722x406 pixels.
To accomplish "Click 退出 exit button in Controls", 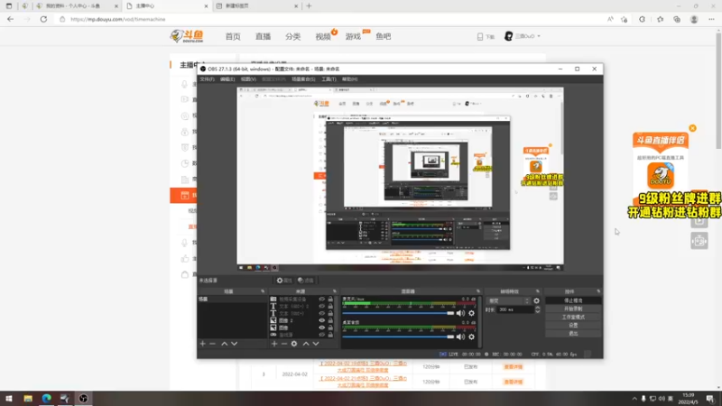I will [573, 333].
